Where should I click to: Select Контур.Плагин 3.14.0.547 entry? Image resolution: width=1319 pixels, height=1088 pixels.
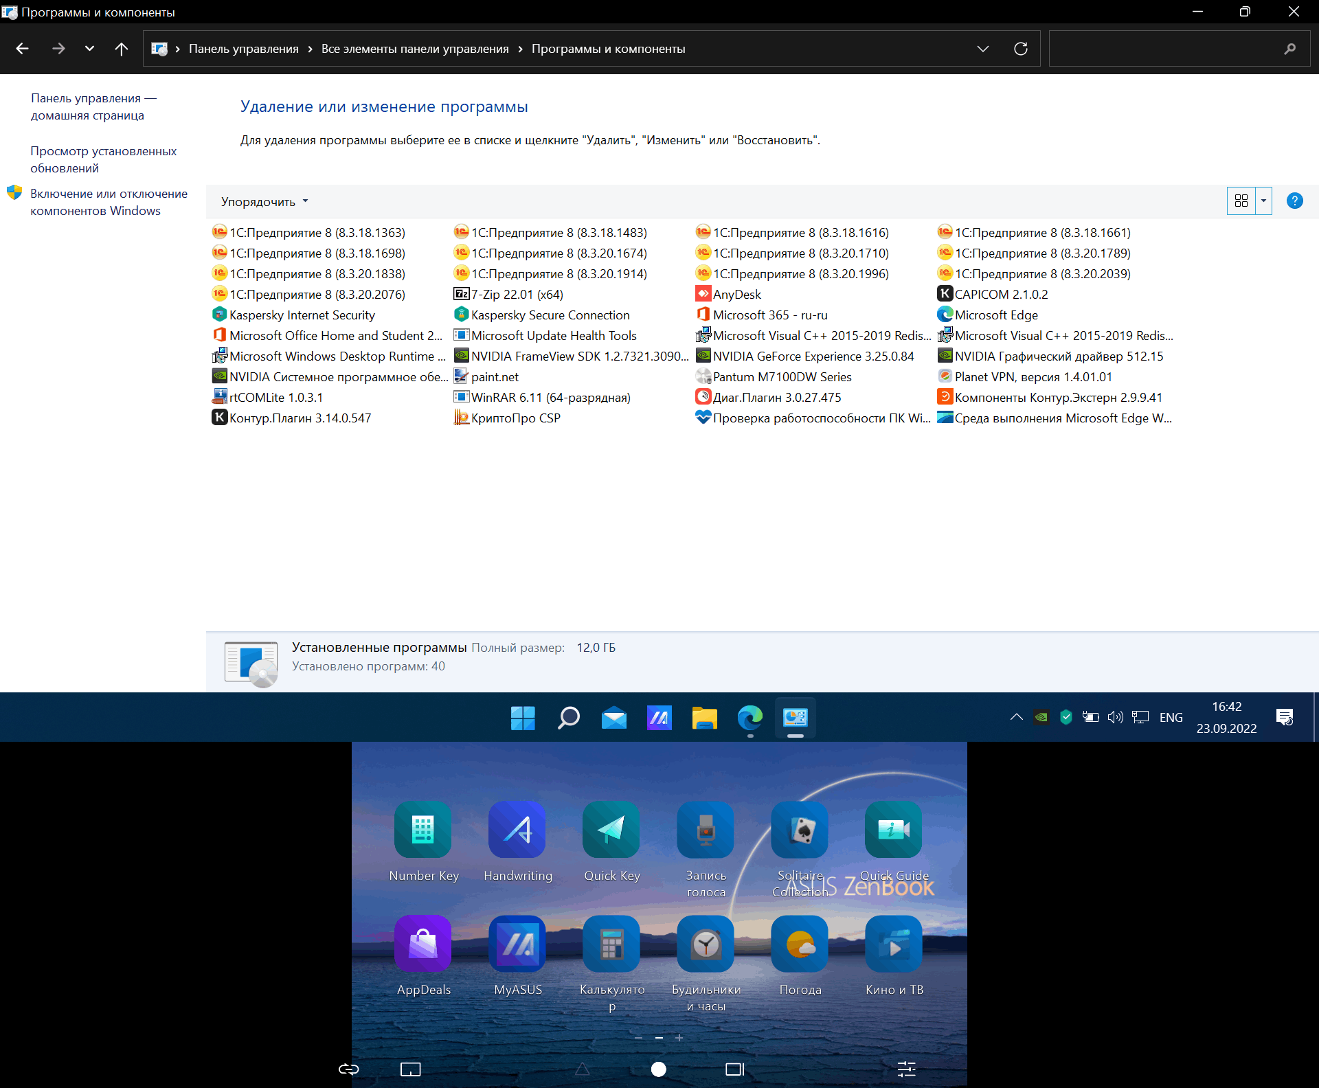coord(291,418)
